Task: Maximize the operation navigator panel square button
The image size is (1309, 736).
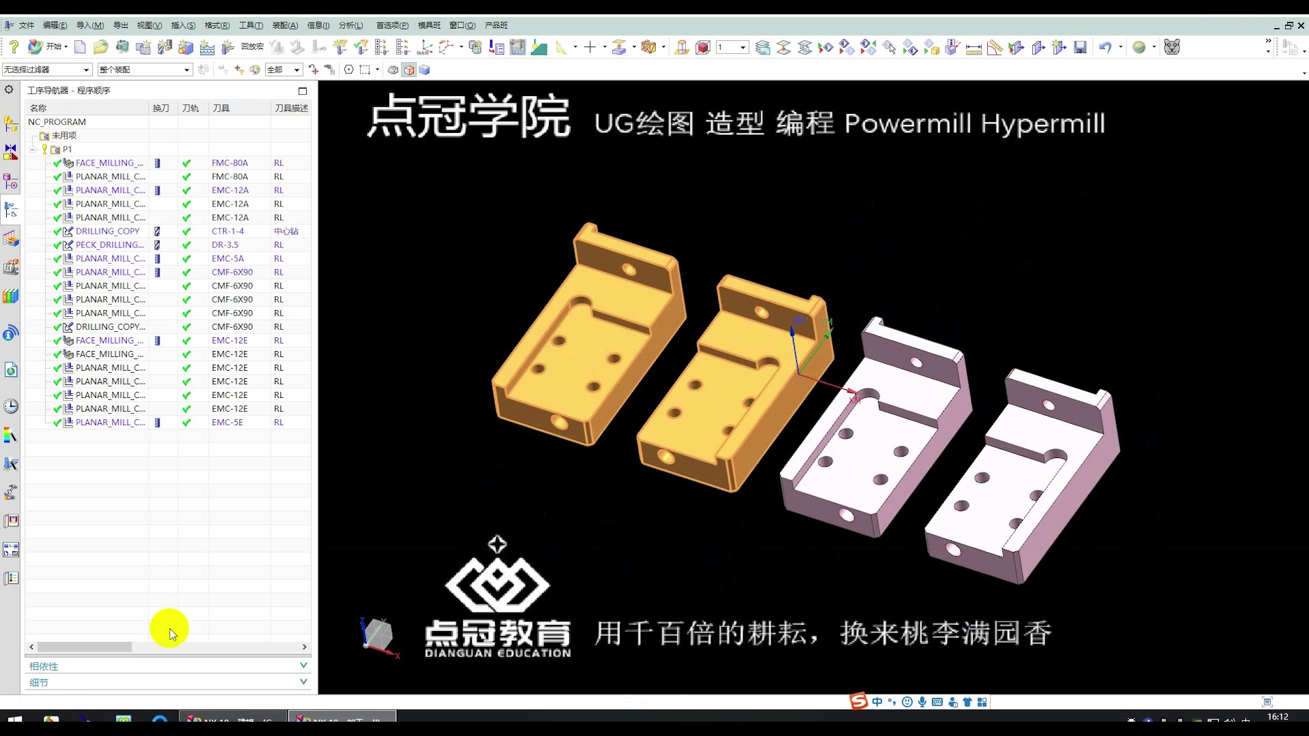Action: coord(303,91)
